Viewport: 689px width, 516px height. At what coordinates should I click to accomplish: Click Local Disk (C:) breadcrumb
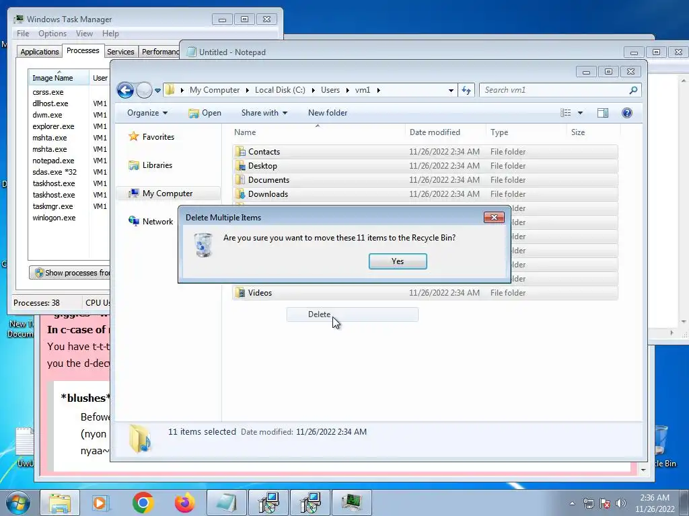(x=280, y=90)
